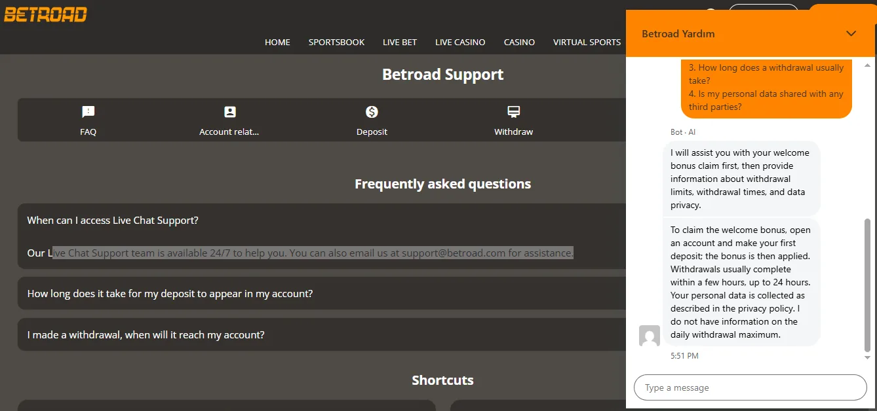Screen dimensions: 877x411
Task: Open the Deposit category label
Action: click(372, 132)
